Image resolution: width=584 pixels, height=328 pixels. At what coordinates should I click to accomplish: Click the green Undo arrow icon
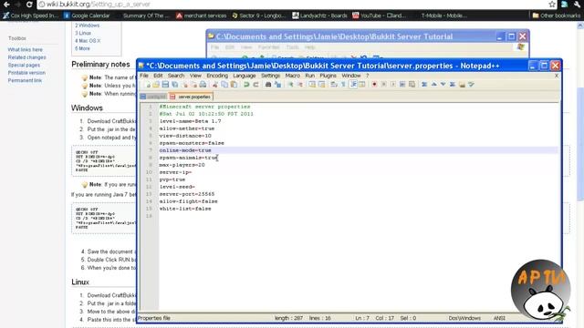click(x=246, y=85)
